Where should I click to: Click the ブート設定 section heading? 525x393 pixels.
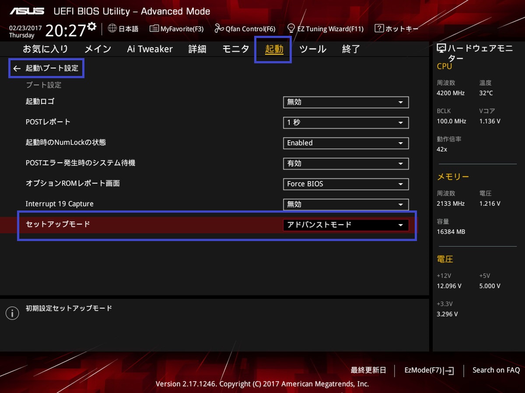[43, 85]
